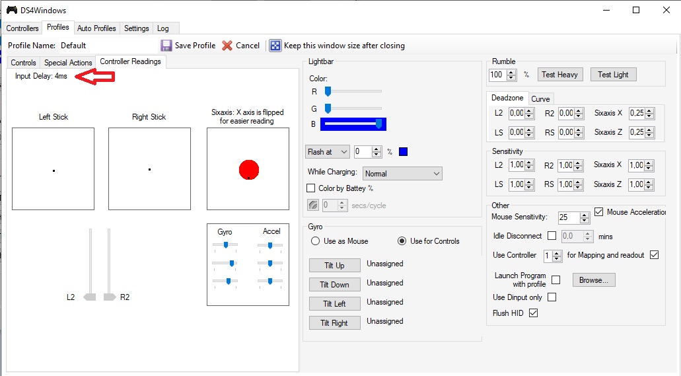
Task: Click the top Accel reading slider
Action: coord(269,246)
